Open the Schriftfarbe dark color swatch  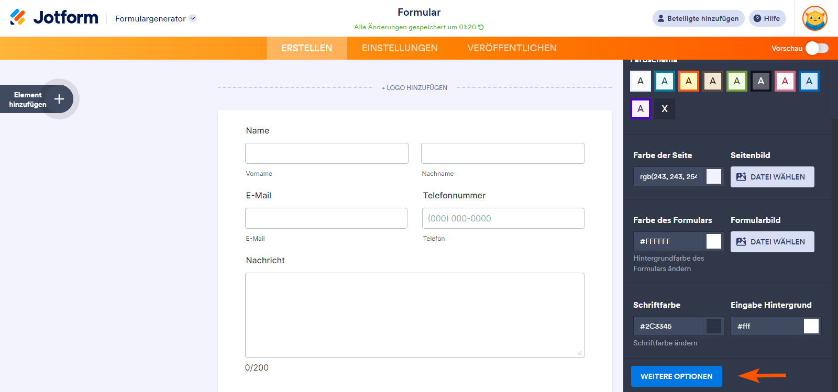[x=713, y=326]
